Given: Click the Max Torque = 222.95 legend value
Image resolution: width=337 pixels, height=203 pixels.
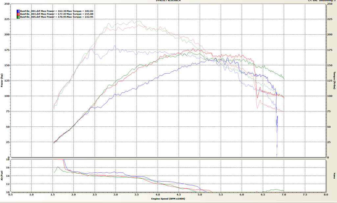Looking at the screenshot, I should [70, 17].
